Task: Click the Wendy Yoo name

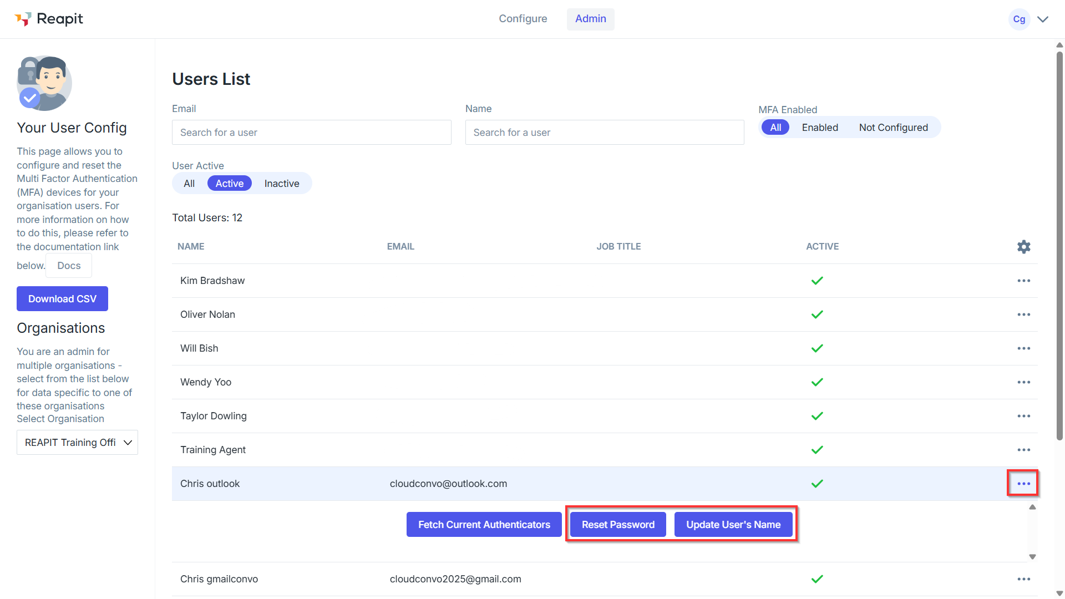Action: [206, 382]
